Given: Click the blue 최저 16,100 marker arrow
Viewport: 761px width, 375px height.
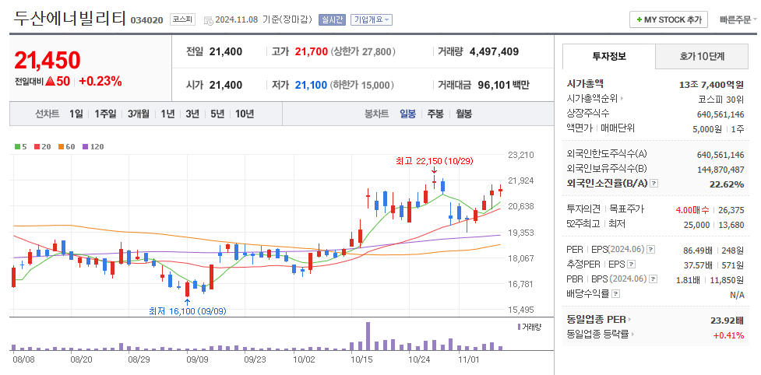Looking at the screenshot, I should point(188,303).
